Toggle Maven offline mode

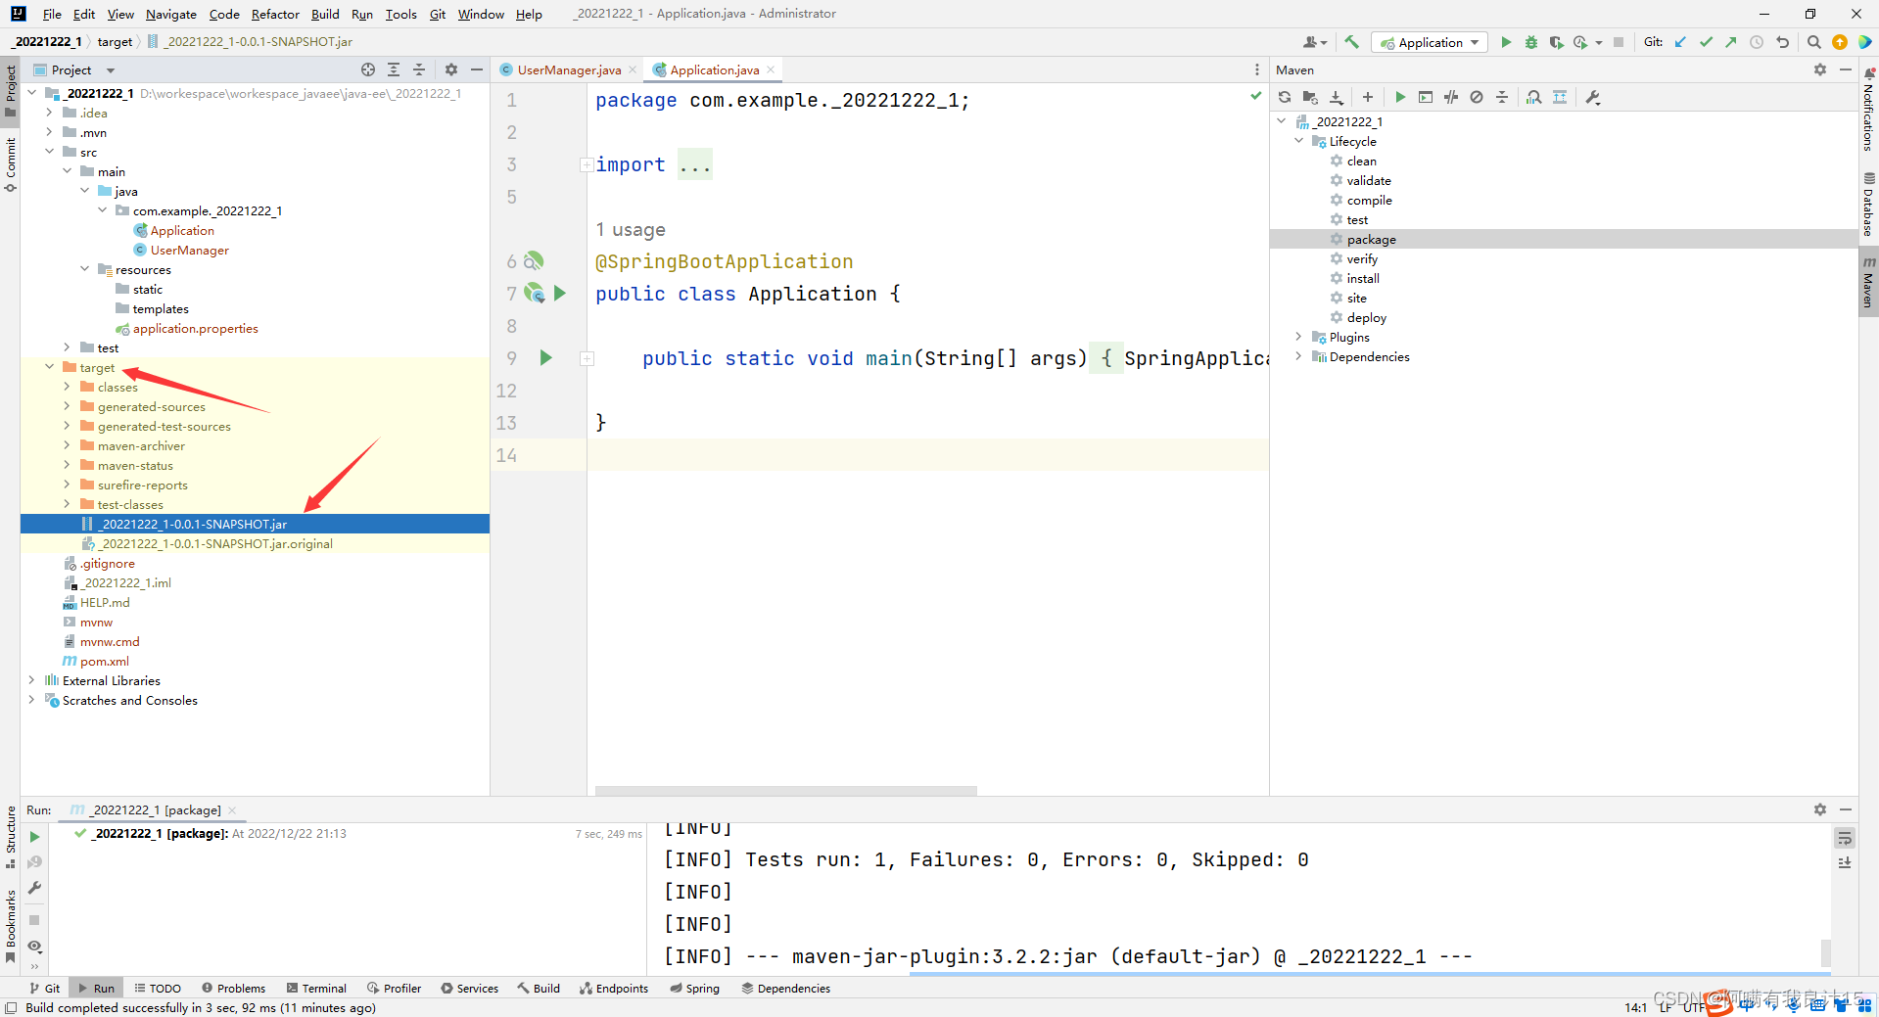(1451, 97)
